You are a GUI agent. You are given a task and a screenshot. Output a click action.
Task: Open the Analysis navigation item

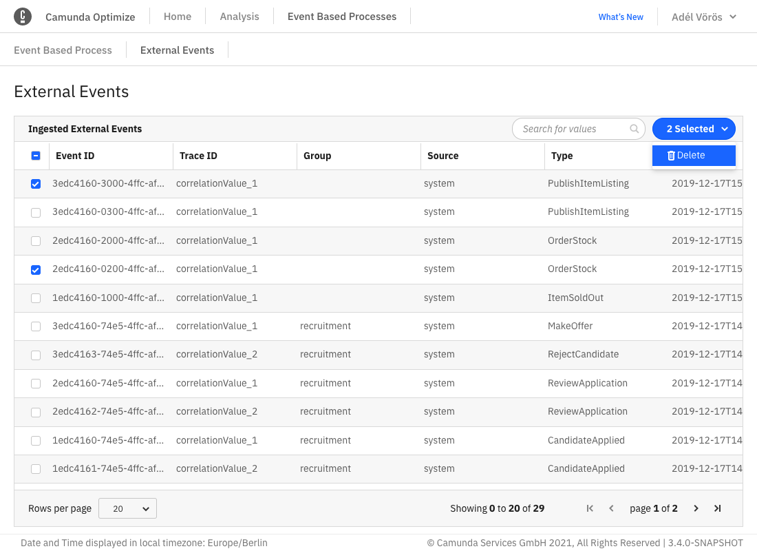(239, 17)
